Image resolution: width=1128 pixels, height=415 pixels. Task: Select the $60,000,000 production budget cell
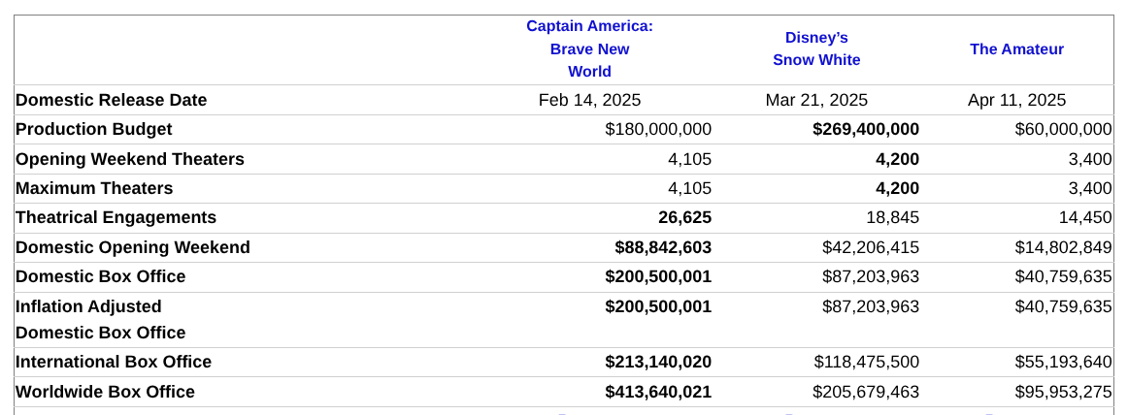coord(1064,129)
